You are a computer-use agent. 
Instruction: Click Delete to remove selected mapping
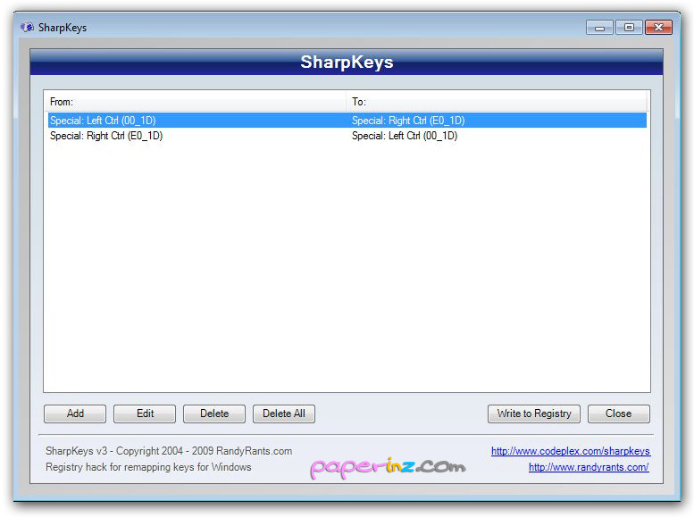point(214,414)
